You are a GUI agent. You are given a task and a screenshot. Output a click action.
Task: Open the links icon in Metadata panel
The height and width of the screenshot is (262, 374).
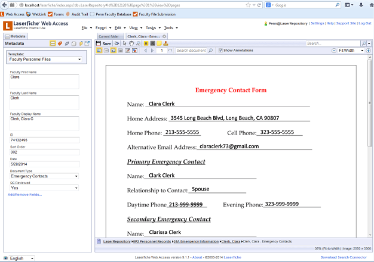coord(67,43)
